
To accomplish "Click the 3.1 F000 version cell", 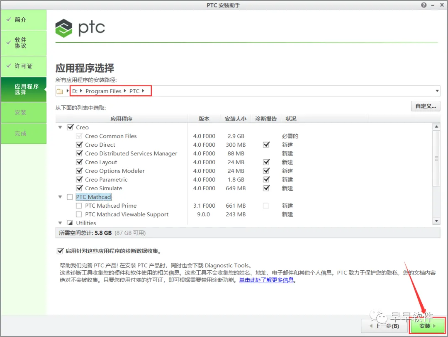I will tap(204, 206).
